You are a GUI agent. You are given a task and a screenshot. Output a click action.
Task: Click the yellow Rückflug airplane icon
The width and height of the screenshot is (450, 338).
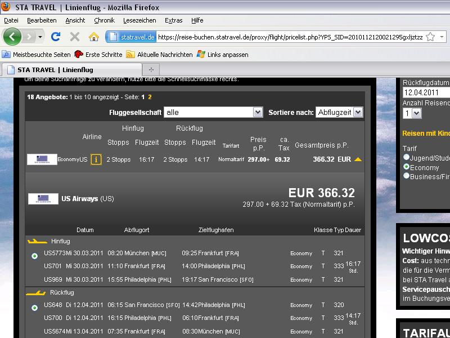click(x=35, y=293)
